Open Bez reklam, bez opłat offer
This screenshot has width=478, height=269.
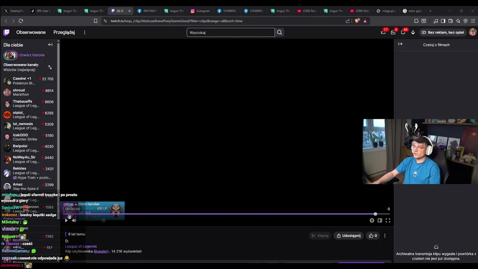click(443, 33)
